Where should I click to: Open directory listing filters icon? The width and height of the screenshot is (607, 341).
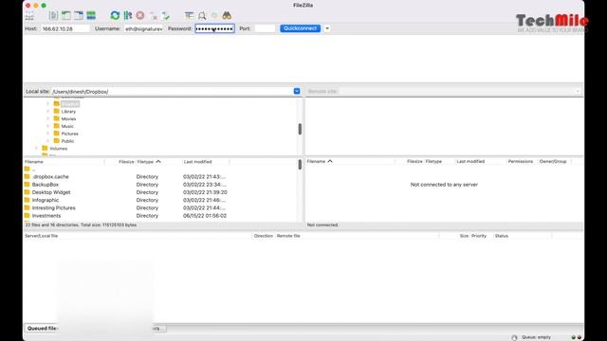coord(189,15)
